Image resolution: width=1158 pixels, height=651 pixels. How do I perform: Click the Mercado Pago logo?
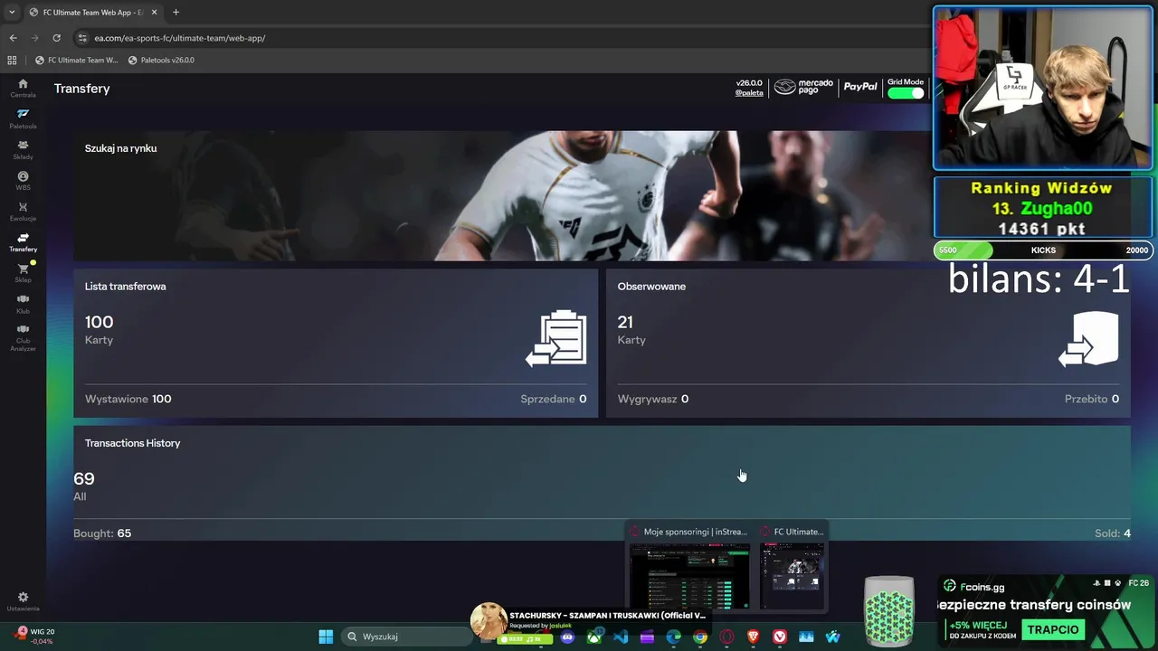(802, 87)
